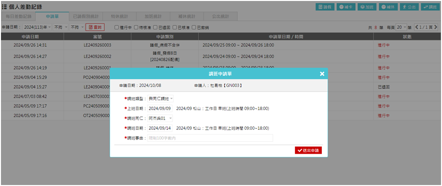
Task: Open the first 不拘 dropdown after the year
Action: [61, 27]
